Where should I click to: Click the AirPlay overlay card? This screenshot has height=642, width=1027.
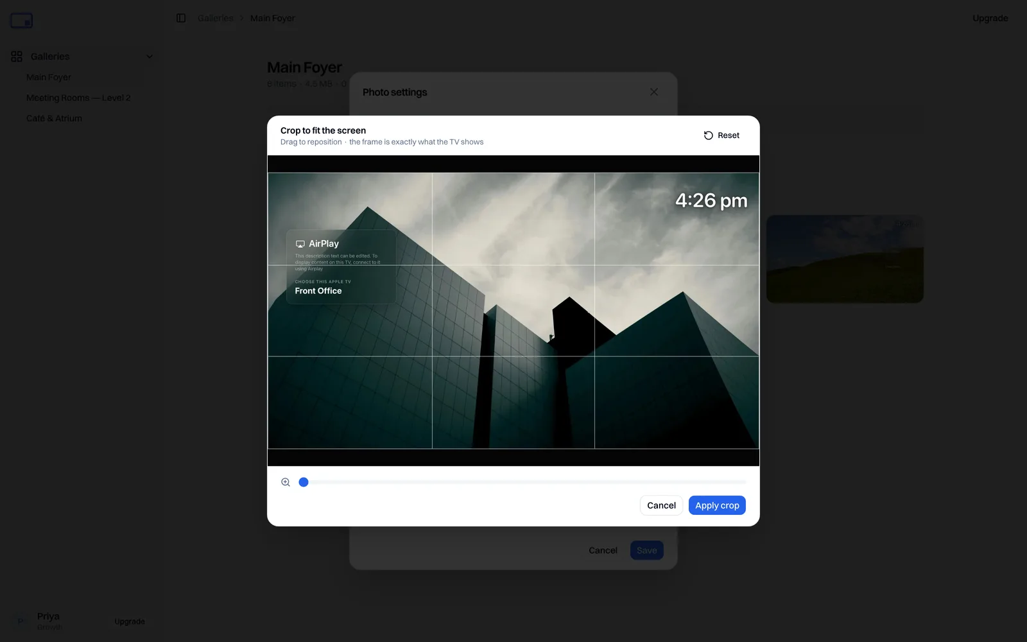point(341,266)
